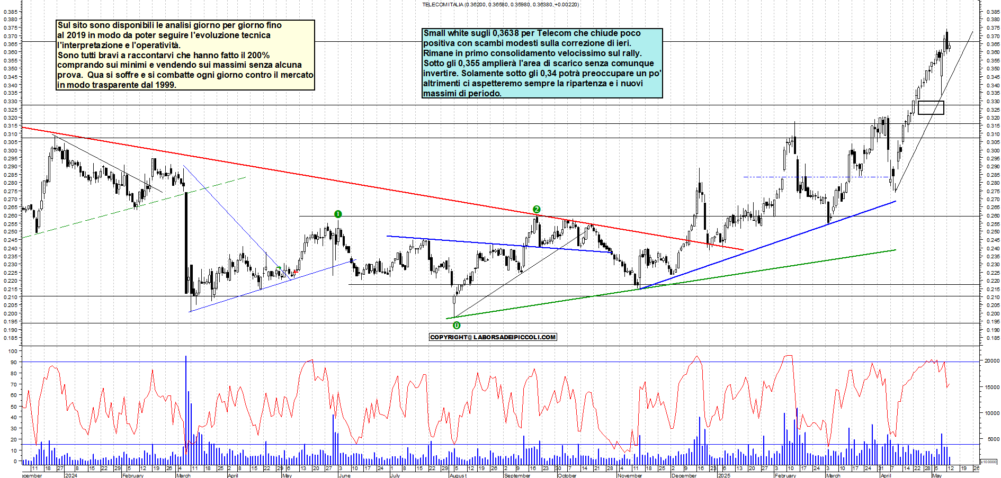Click the 90 value on the oscillator scale
1001x478 pixels.
[14, 362]
